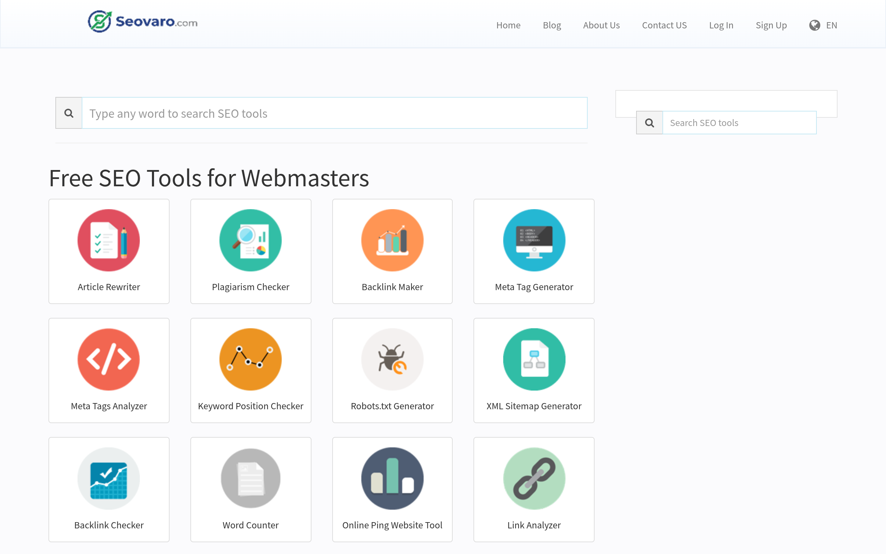
Task: Click the Robots.txt Generator bug icon
Action: [x=392, y=359]
